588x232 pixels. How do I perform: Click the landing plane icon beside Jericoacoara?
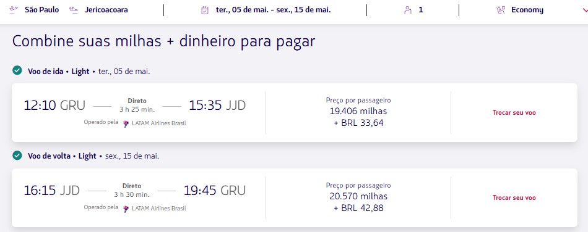pos(74,10)
